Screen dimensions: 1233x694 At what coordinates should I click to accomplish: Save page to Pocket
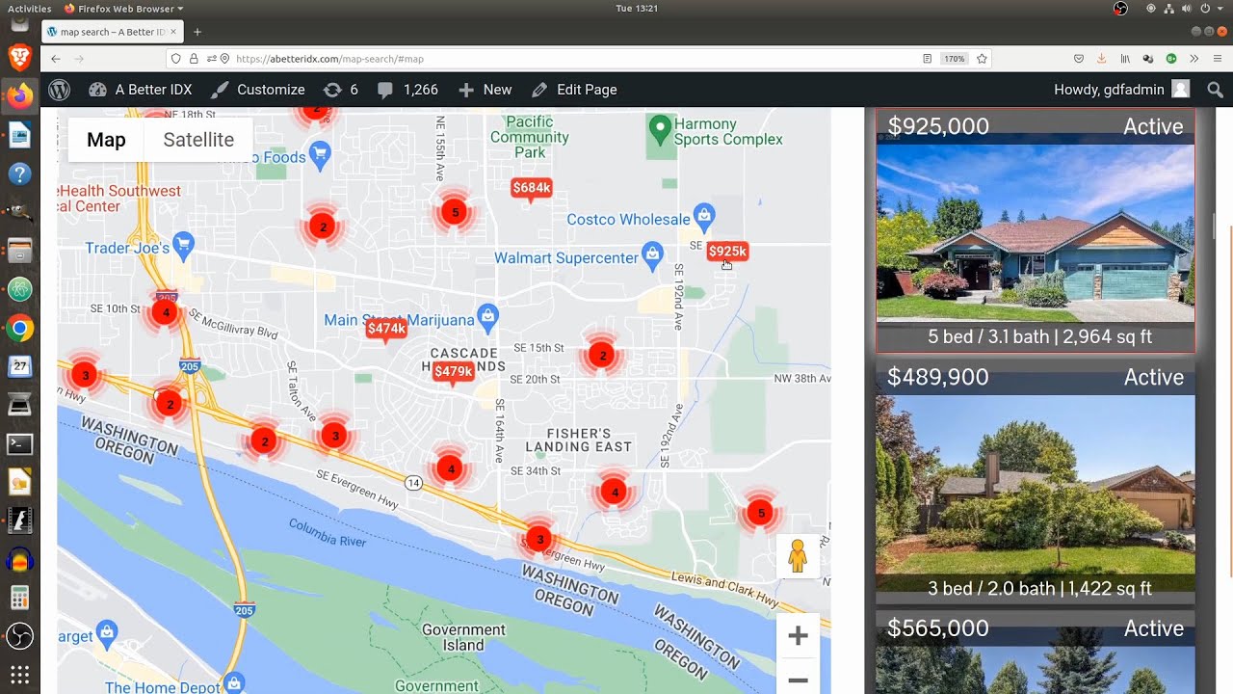[1079, 59]
